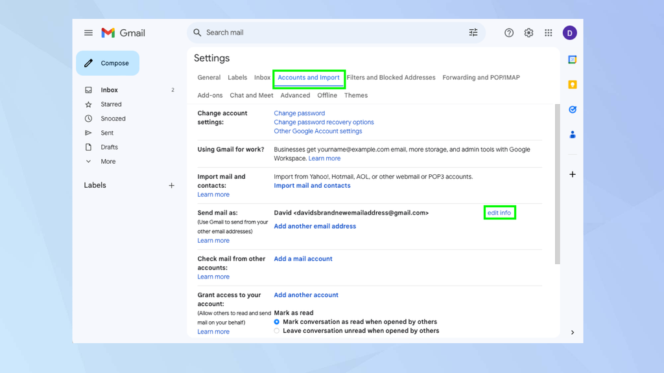Add a side panel add-on with the plus icon
This screenshot has height=373, width=664.
[x=572, y=174]
